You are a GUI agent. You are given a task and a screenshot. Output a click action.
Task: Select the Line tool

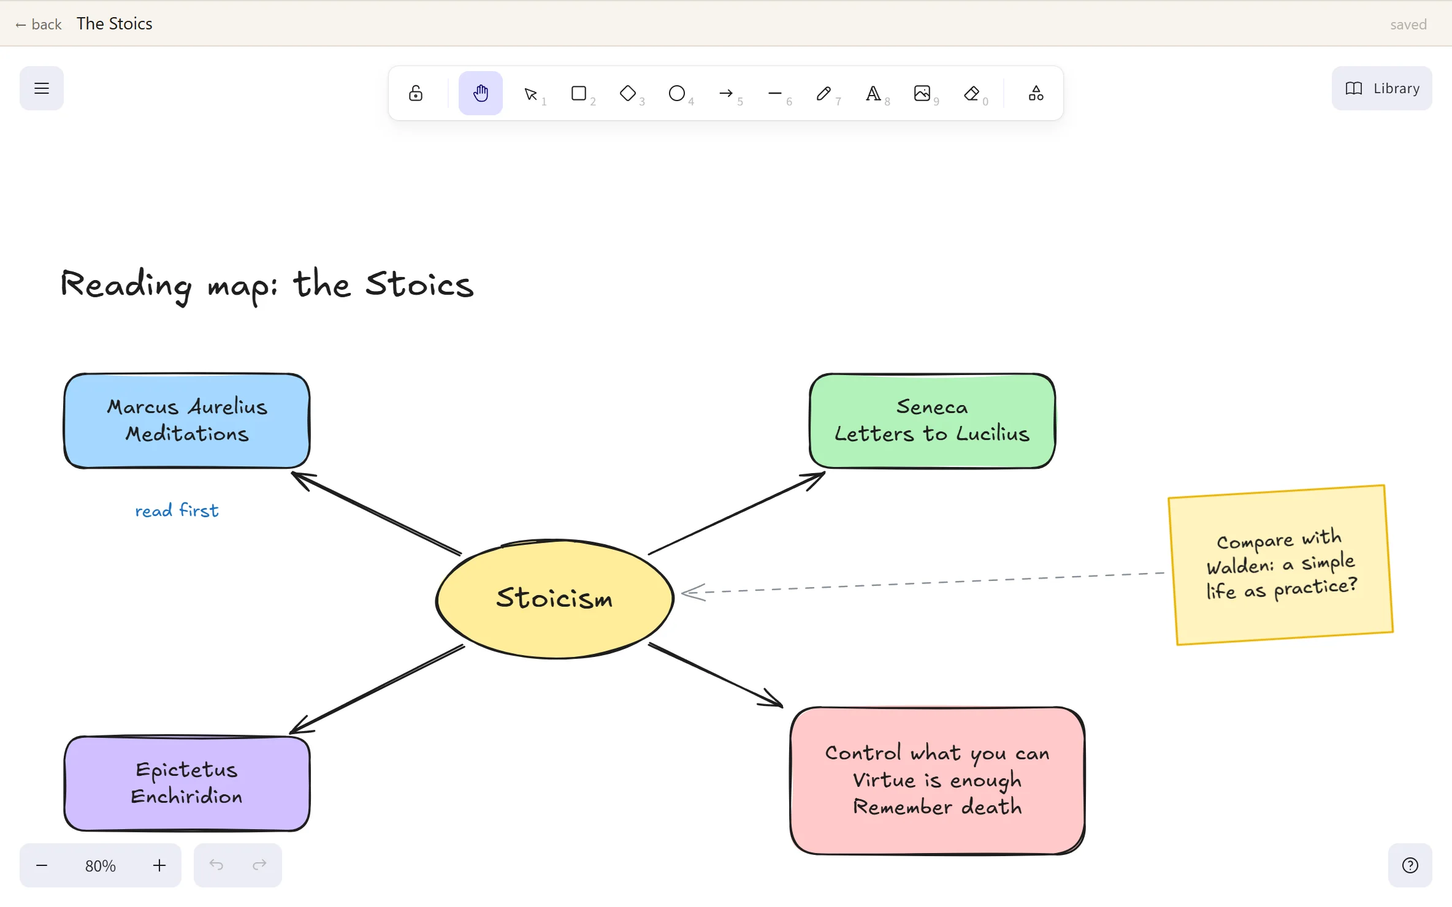point(776,93)
